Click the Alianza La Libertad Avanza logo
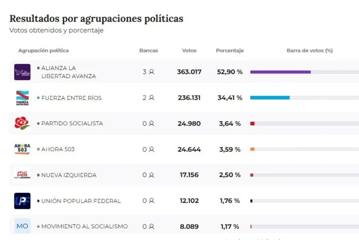Image resolution: width=359 pixels, height=240 pixels. [x=22, y=72]
